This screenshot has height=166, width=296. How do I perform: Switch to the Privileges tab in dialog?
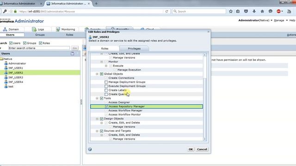134,48
